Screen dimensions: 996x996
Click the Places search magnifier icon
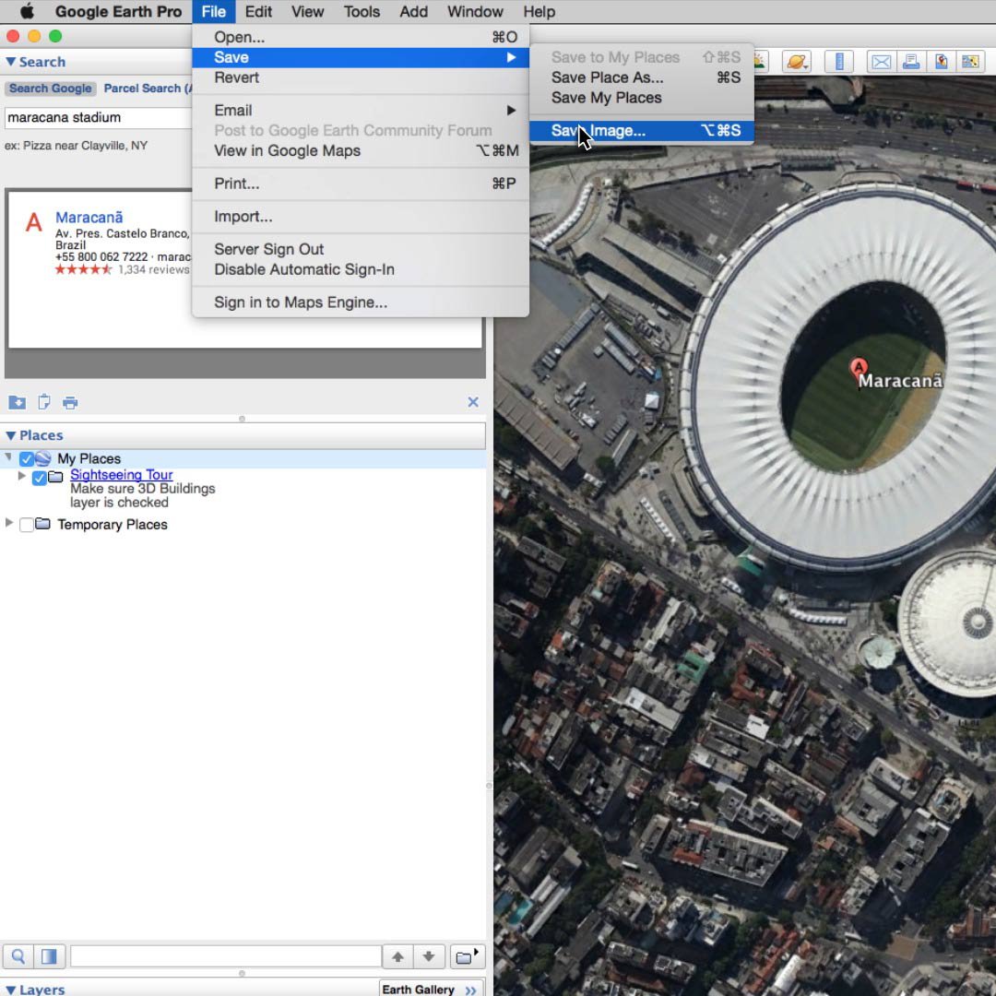click(x=18, y=956)
